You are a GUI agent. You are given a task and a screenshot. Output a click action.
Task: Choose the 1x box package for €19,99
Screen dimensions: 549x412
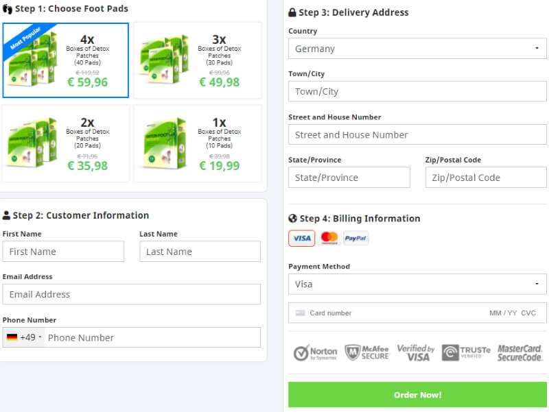point(198,144)
